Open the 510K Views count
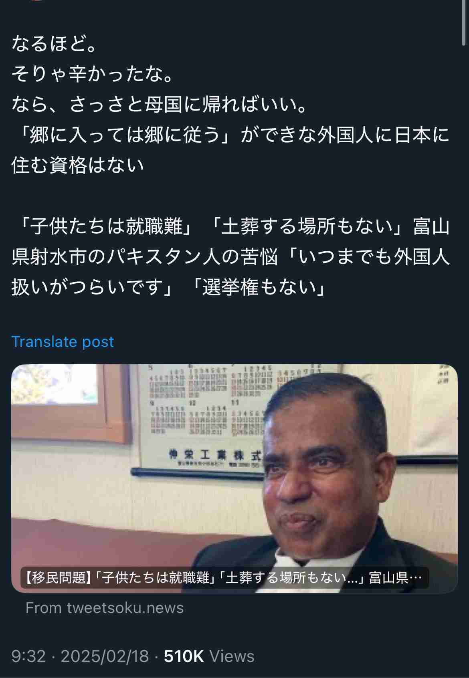This screenshot has height=678, width=469. (x=209, y=656)
